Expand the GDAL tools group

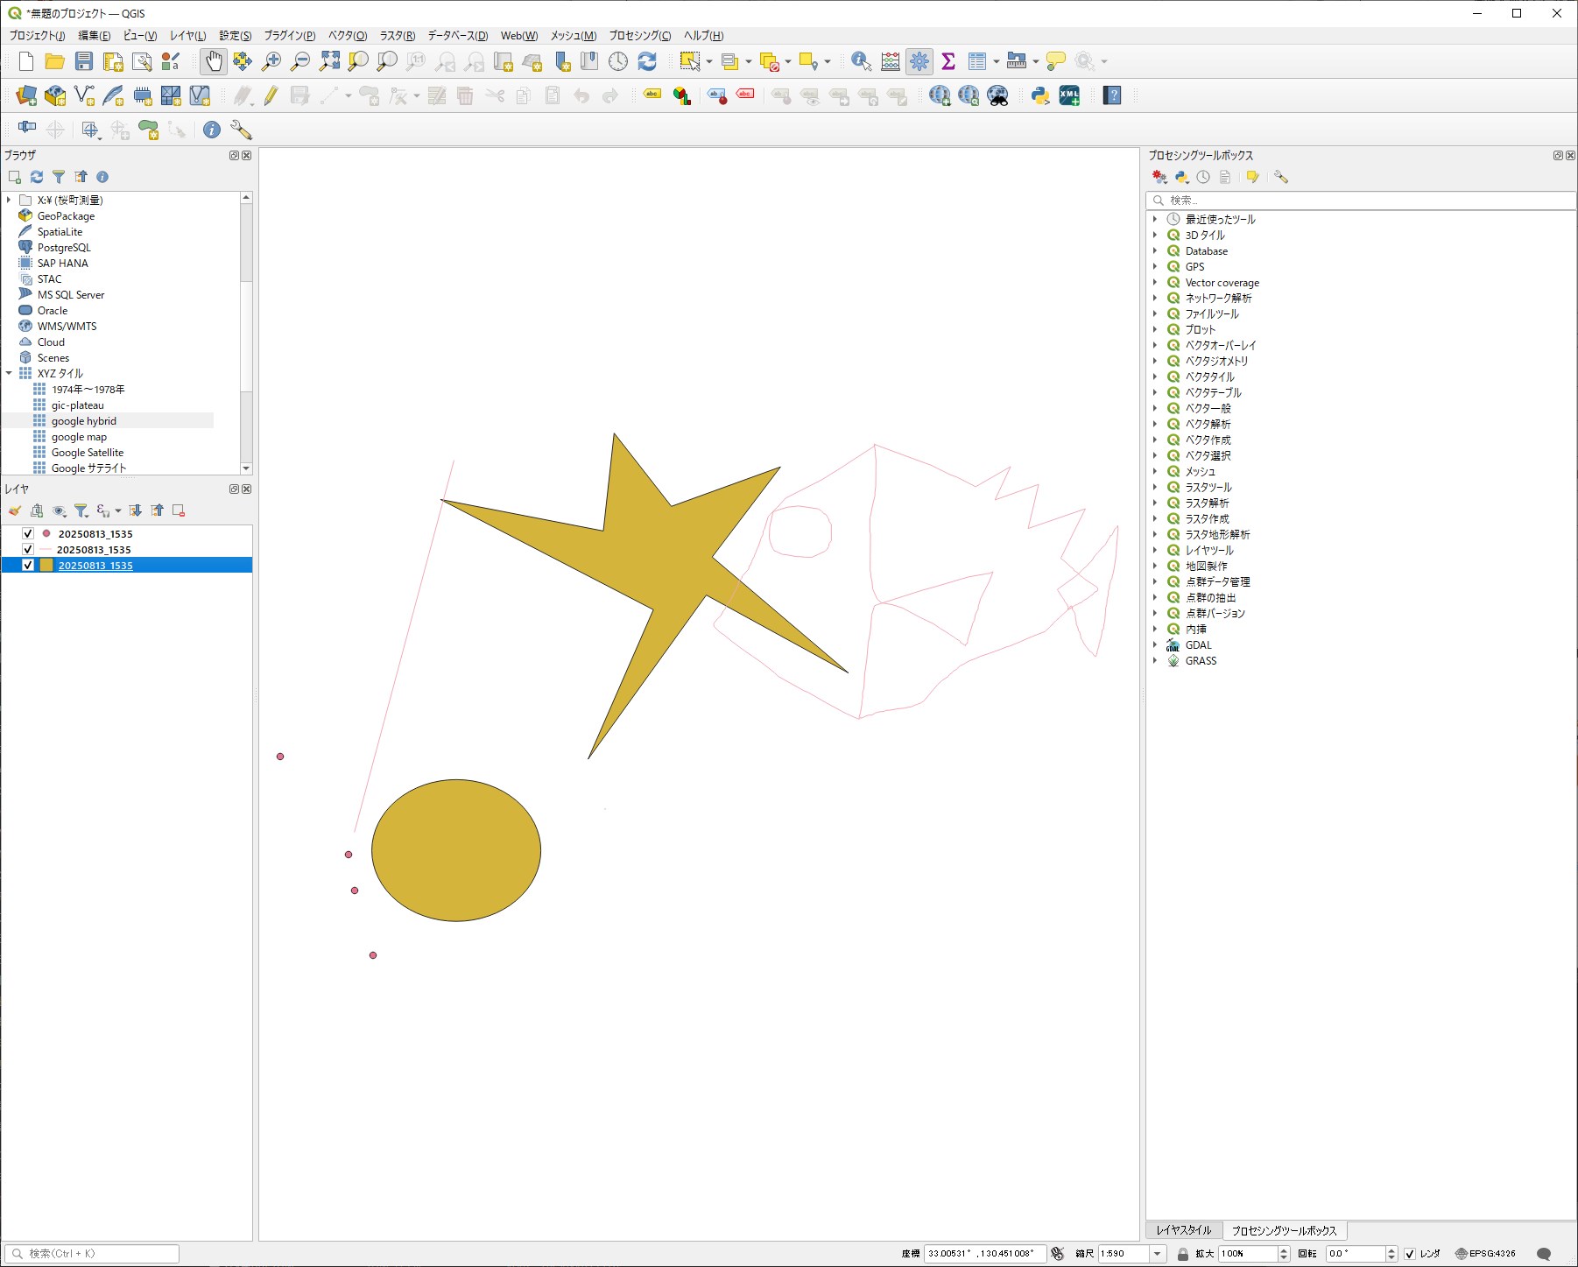coord(1155,645)
